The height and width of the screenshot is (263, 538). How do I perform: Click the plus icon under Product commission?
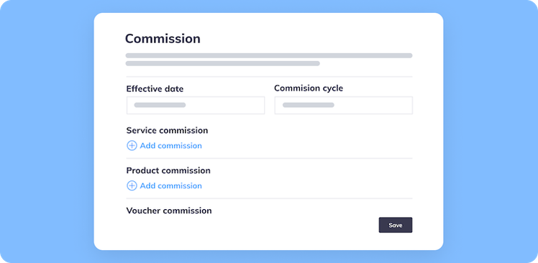[132, 186]
